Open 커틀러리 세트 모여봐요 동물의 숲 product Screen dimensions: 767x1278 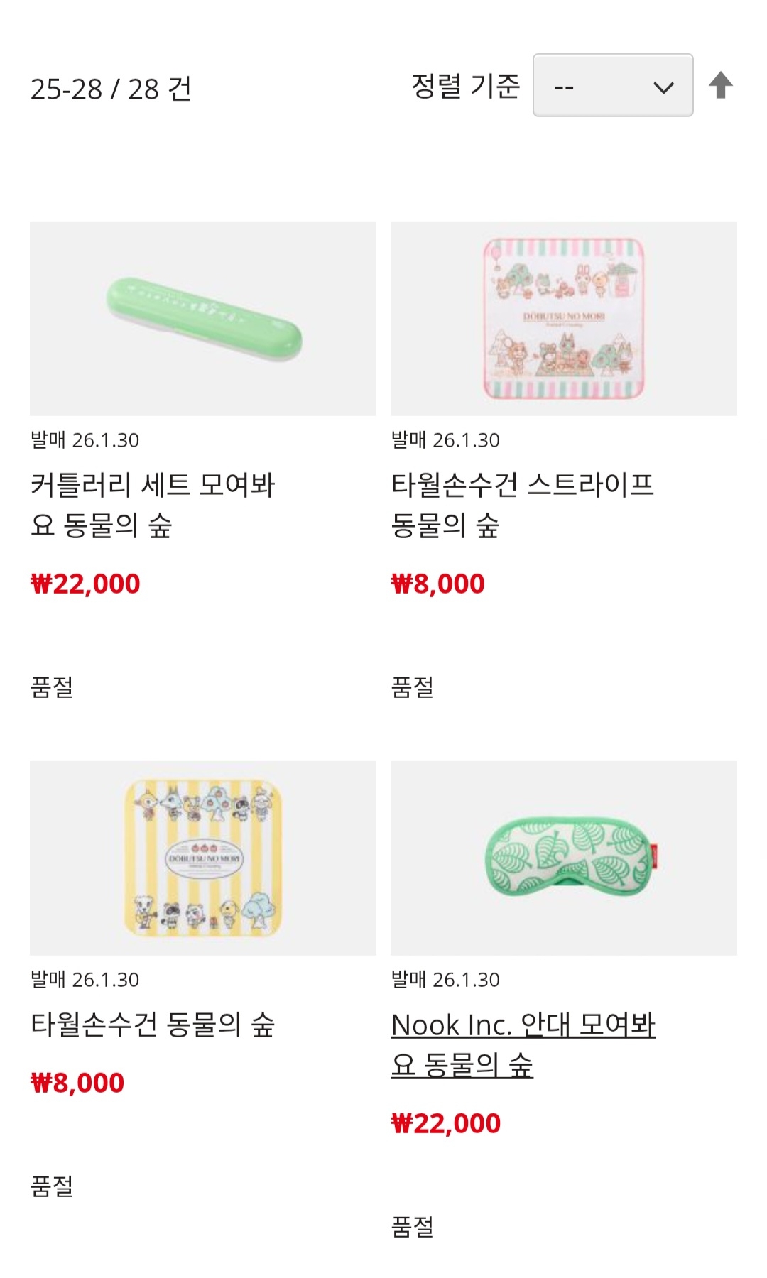coord(152,505)
